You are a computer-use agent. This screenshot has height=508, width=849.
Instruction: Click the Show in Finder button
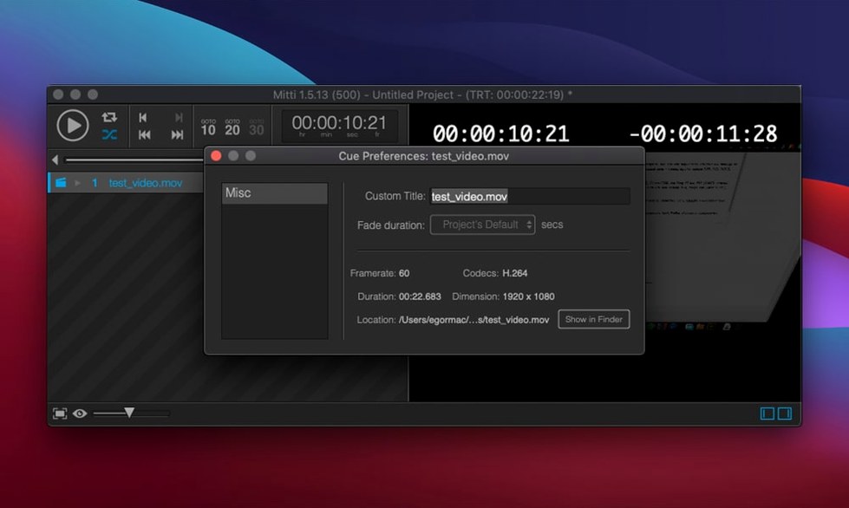594,319
